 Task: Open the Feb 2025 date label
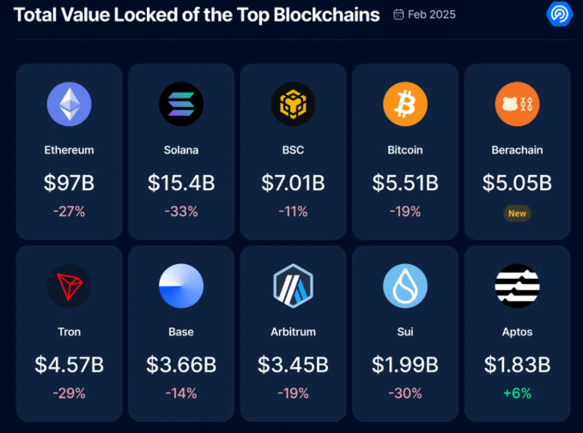click(431, 15)
